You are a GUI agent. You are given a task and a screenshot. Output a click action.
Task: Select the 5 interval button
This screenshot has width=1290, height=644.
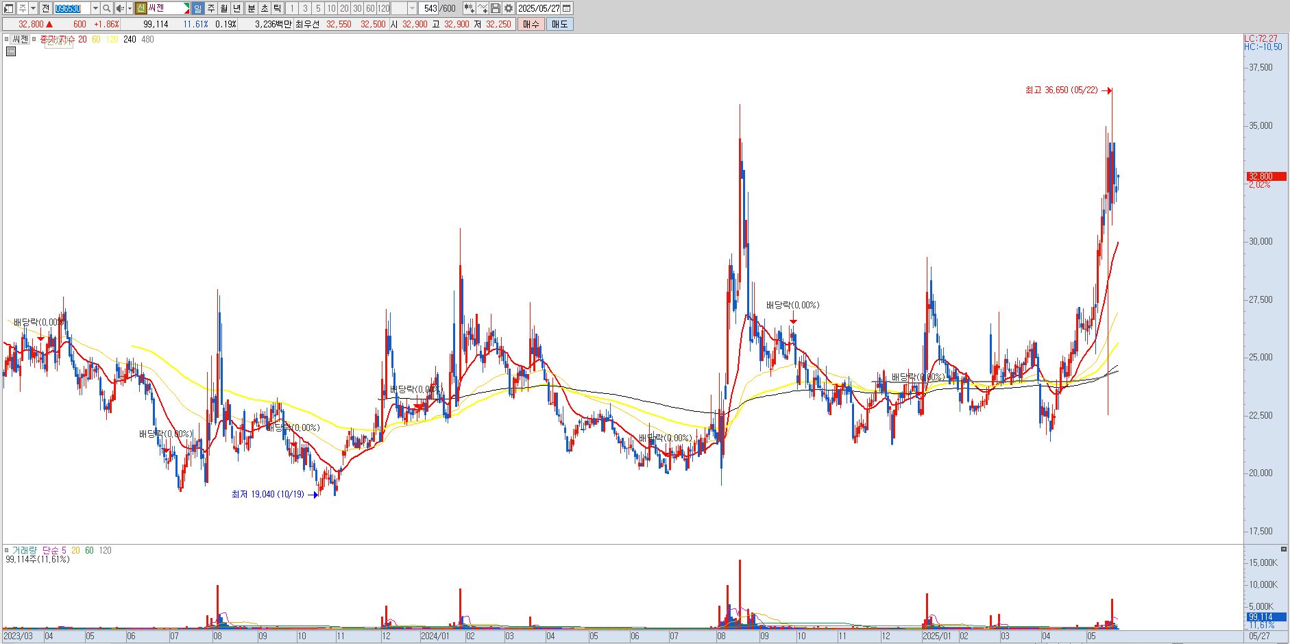coord(318,8)
